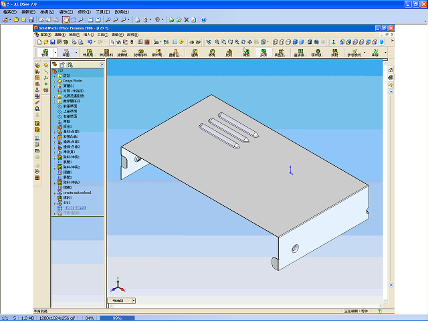This screenshot has height=321, width=428.
Task: Open dropdown arrow beside 參考幾何 button
Action: point(364,52)
